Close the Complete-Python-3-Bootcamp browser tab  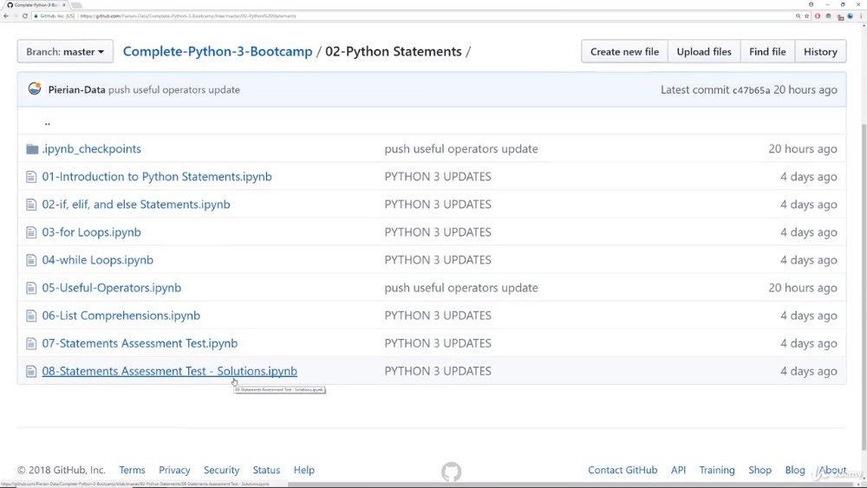64,4
